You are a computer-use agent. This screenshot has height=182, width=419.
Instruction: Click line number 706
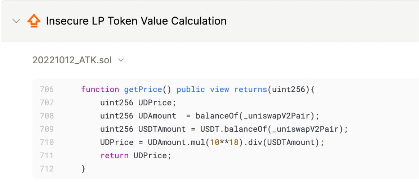(46, 90)
